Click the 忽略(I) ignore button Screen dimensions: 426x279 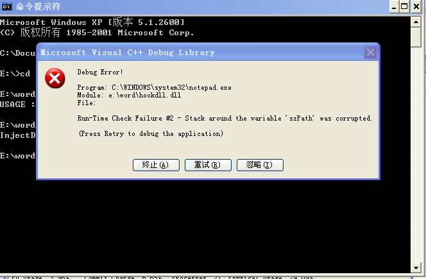[x=260, y=165]
